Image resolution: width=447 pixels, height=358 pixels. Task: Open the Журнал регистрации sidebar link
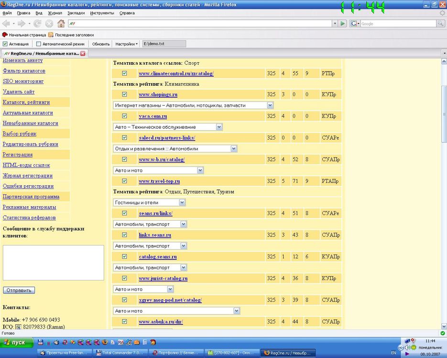pos(28,176)
